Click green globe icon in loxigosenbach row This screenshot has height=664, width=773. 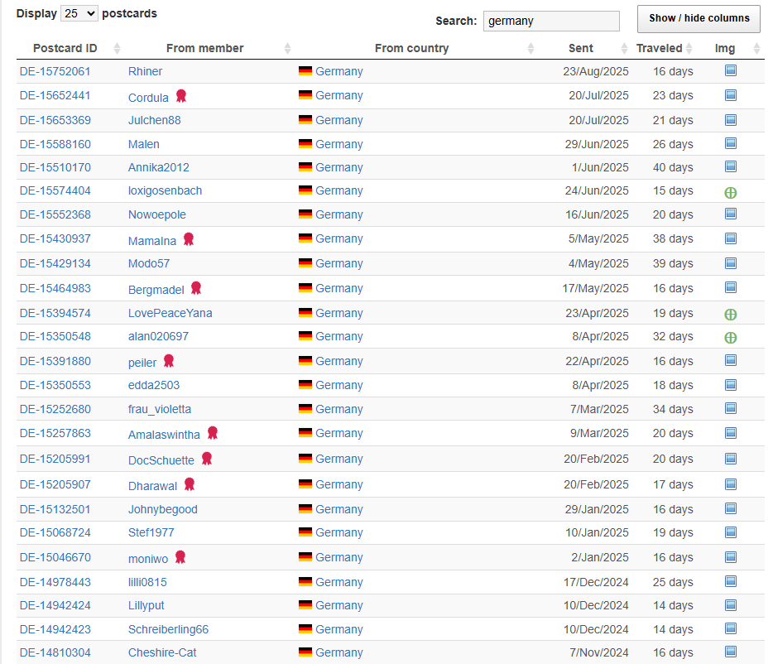point(730,192)
